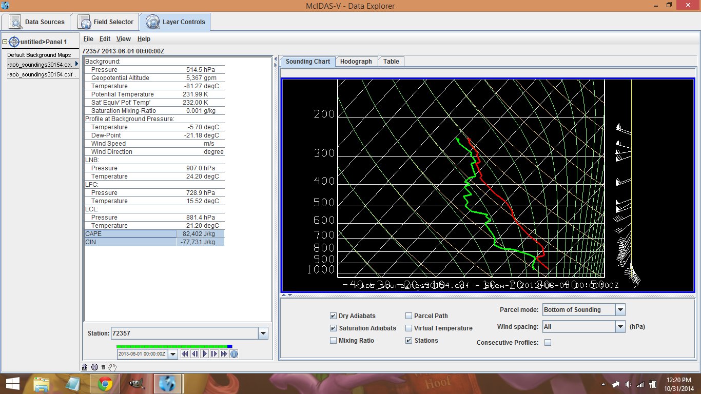Switch to the Hodograph tab
The height and width of the screenshot is (394, 701).
(356, 62)
